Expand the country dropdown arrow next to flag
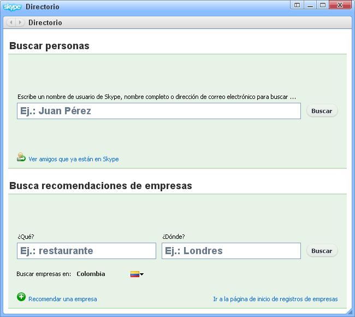Screen dimensions: 355x317 point(142,274)
